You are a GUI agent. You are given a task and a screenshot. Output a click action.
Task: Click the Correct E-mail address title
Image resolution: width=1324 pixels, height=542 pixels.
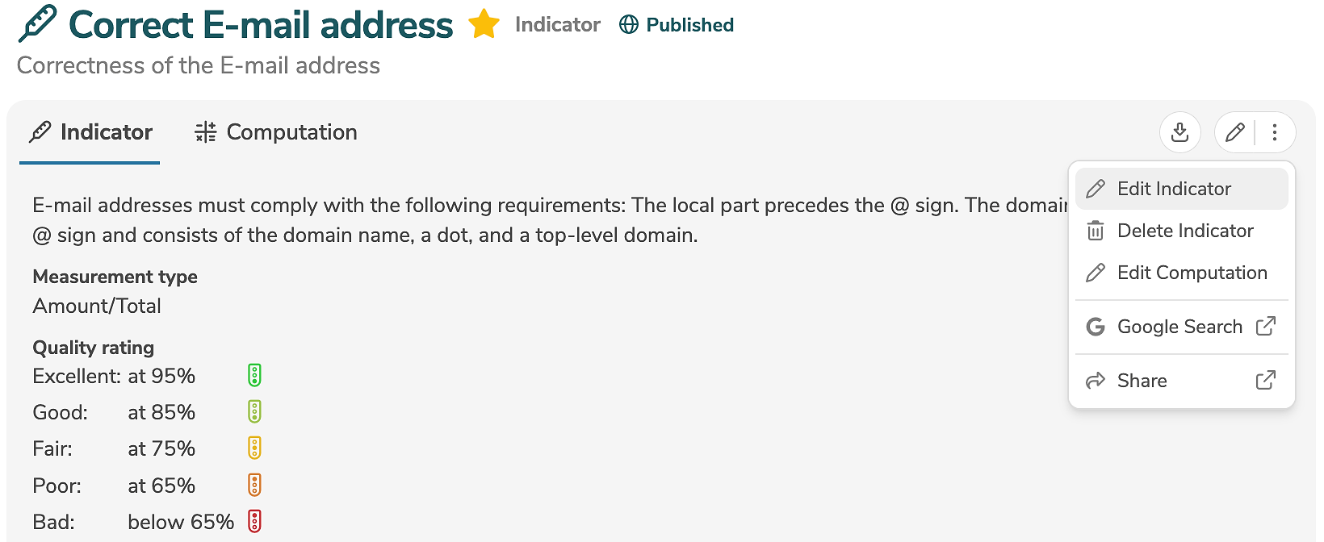pyautogui.click(x=261, y=25)
